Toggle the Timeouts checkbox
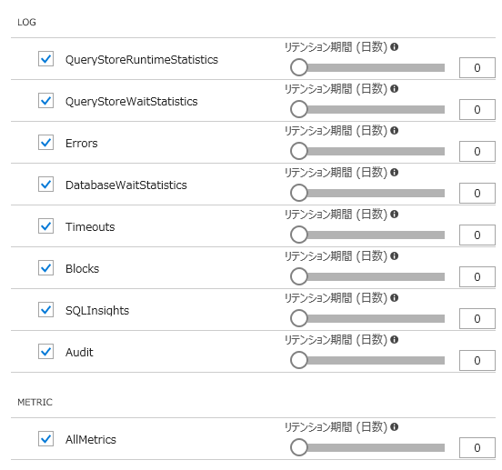 [45, 226]
